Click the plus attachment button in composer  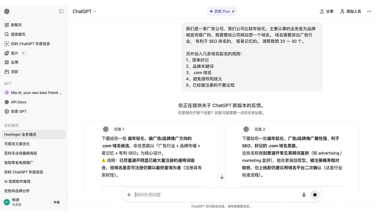[x=129, y=195]
